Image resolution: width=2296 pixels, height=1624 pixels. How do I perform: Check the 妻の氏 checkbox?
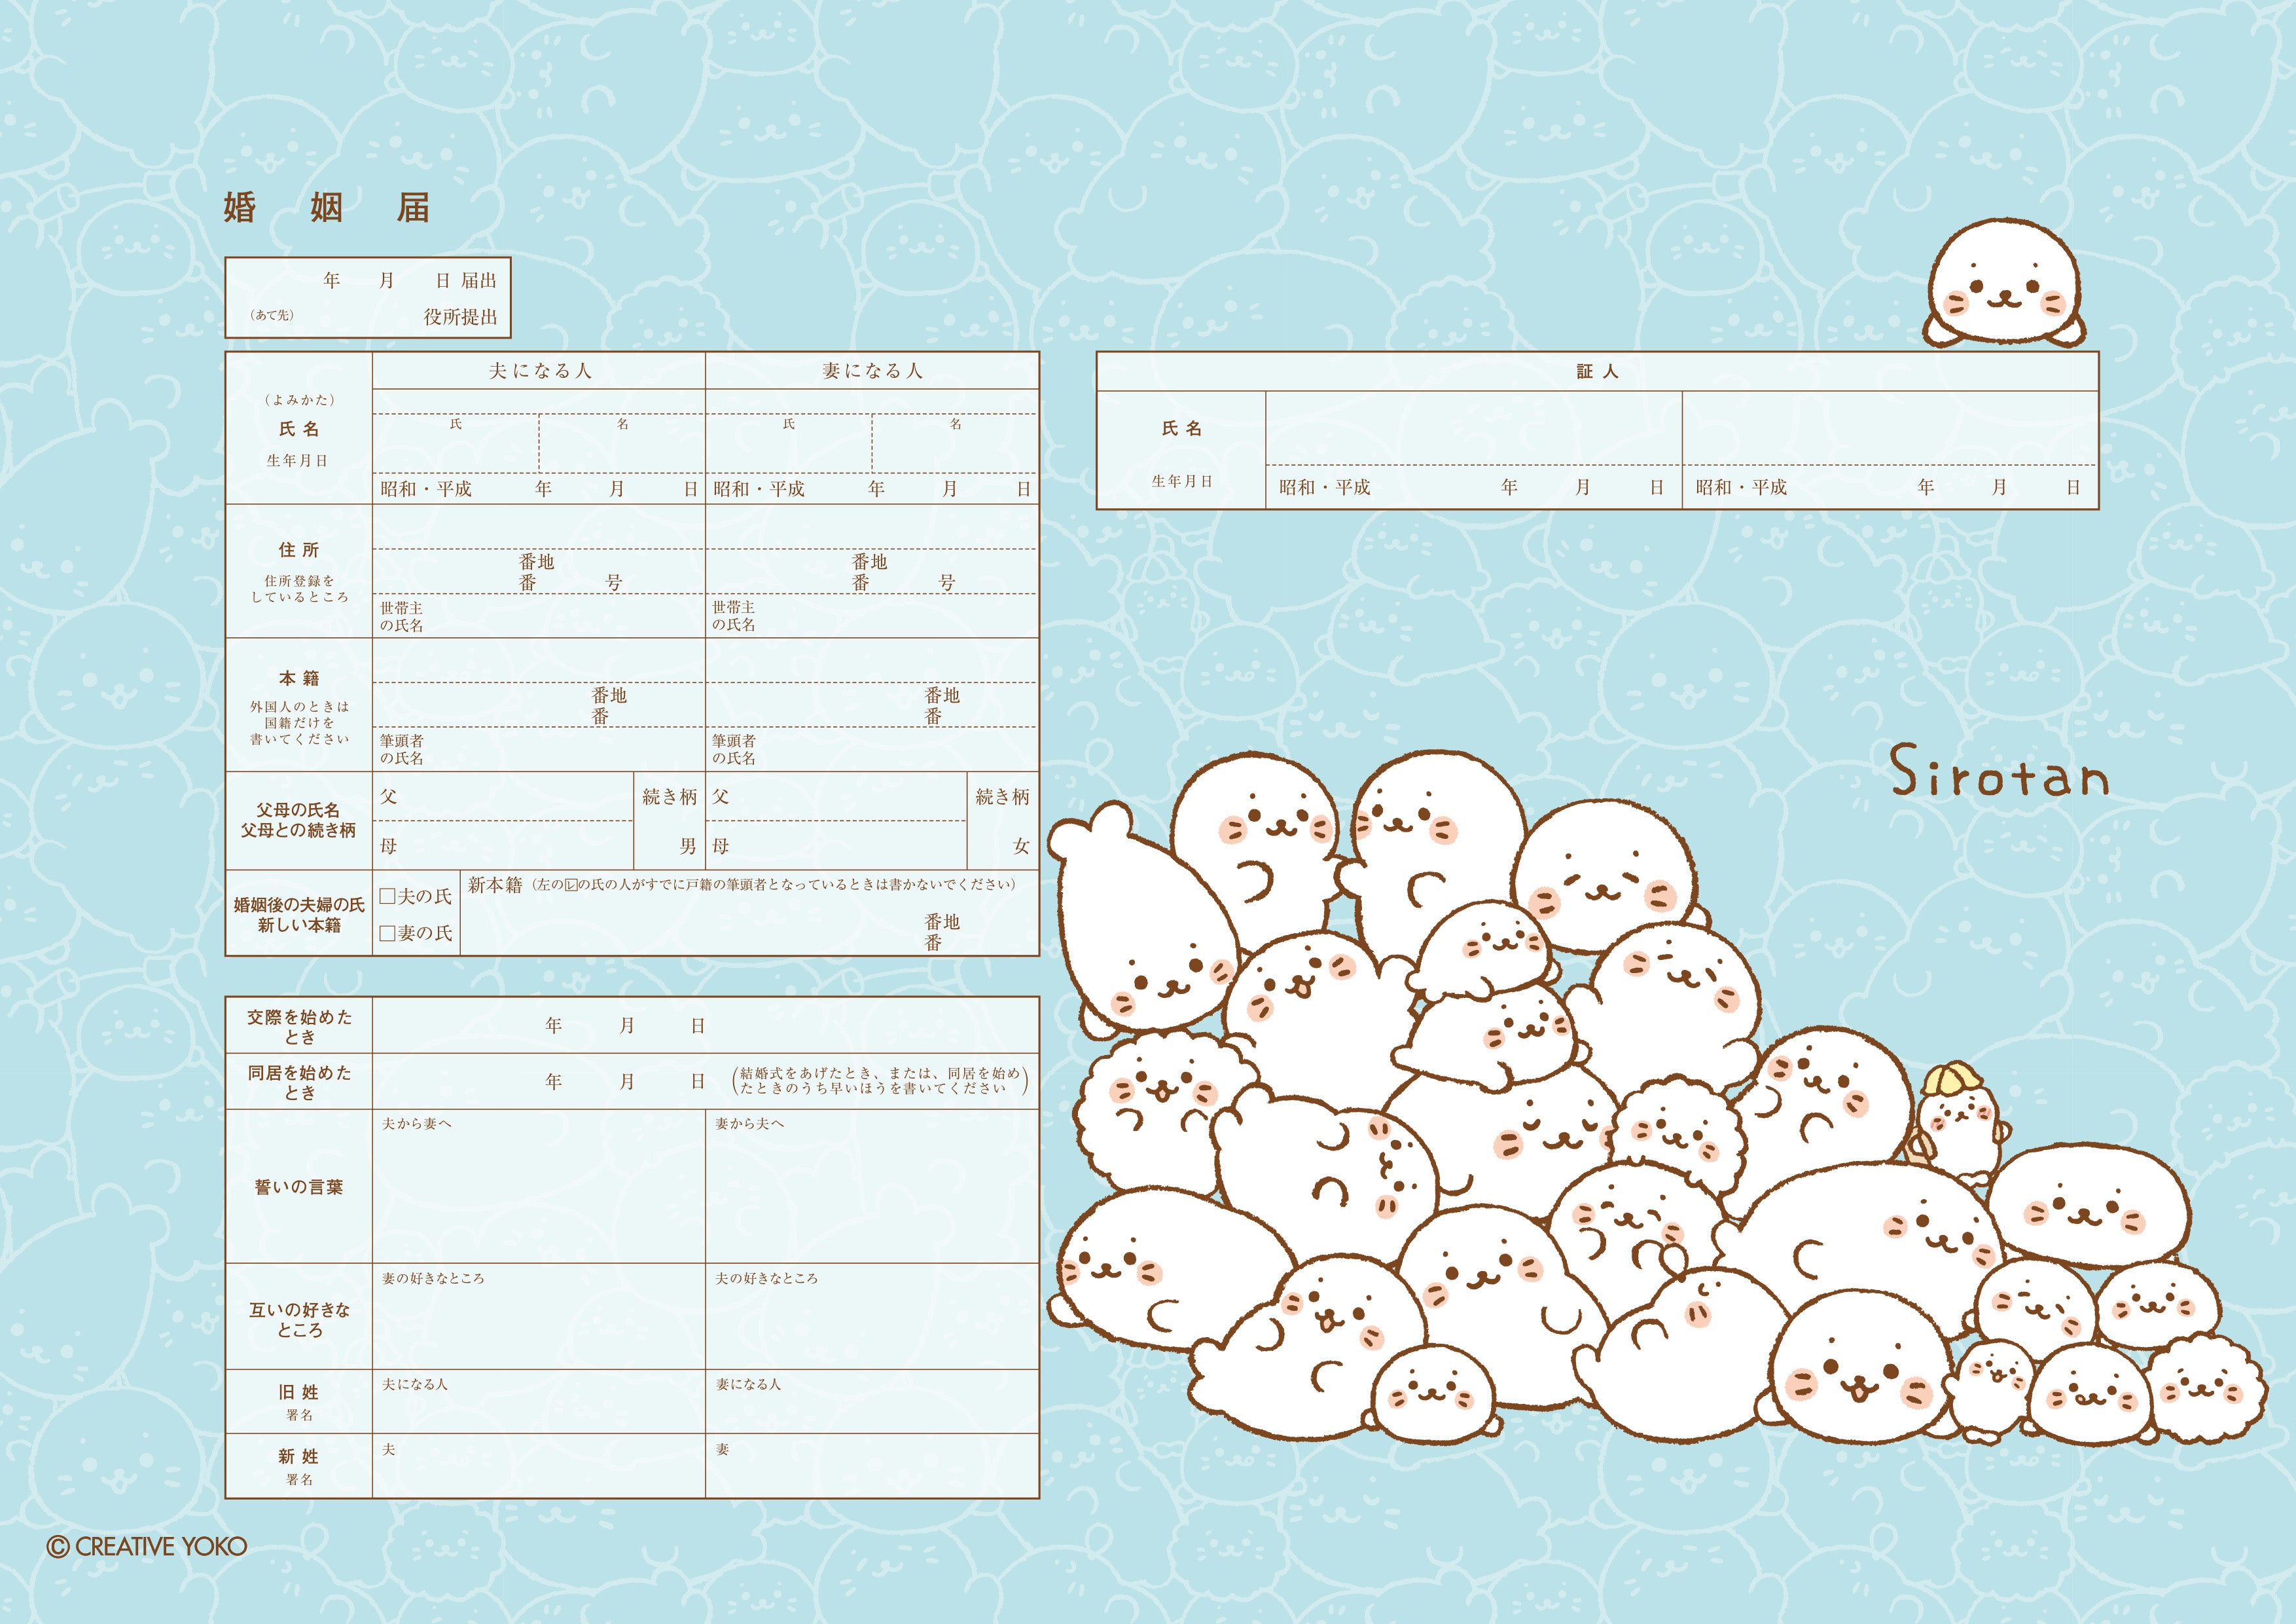(x=388, y=934)
